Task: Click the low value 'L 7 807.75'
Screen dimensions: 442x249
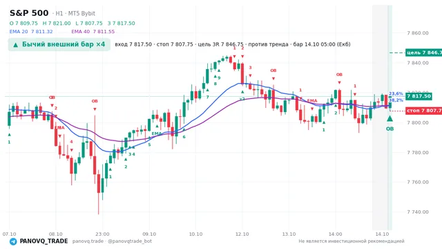Action: [x=89, y=23]
